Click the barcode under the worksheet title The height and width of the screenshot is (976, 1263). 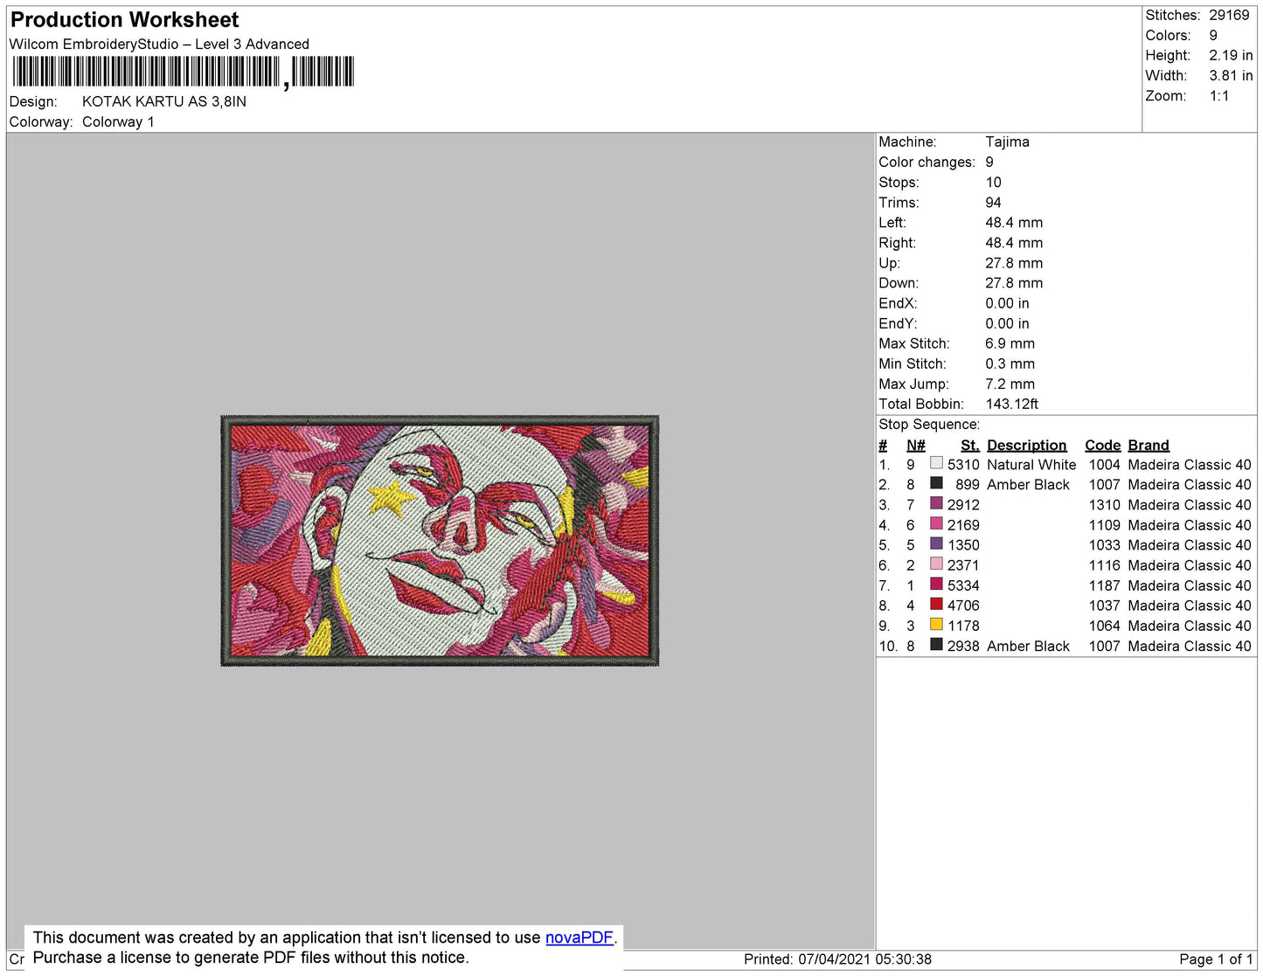183,72
